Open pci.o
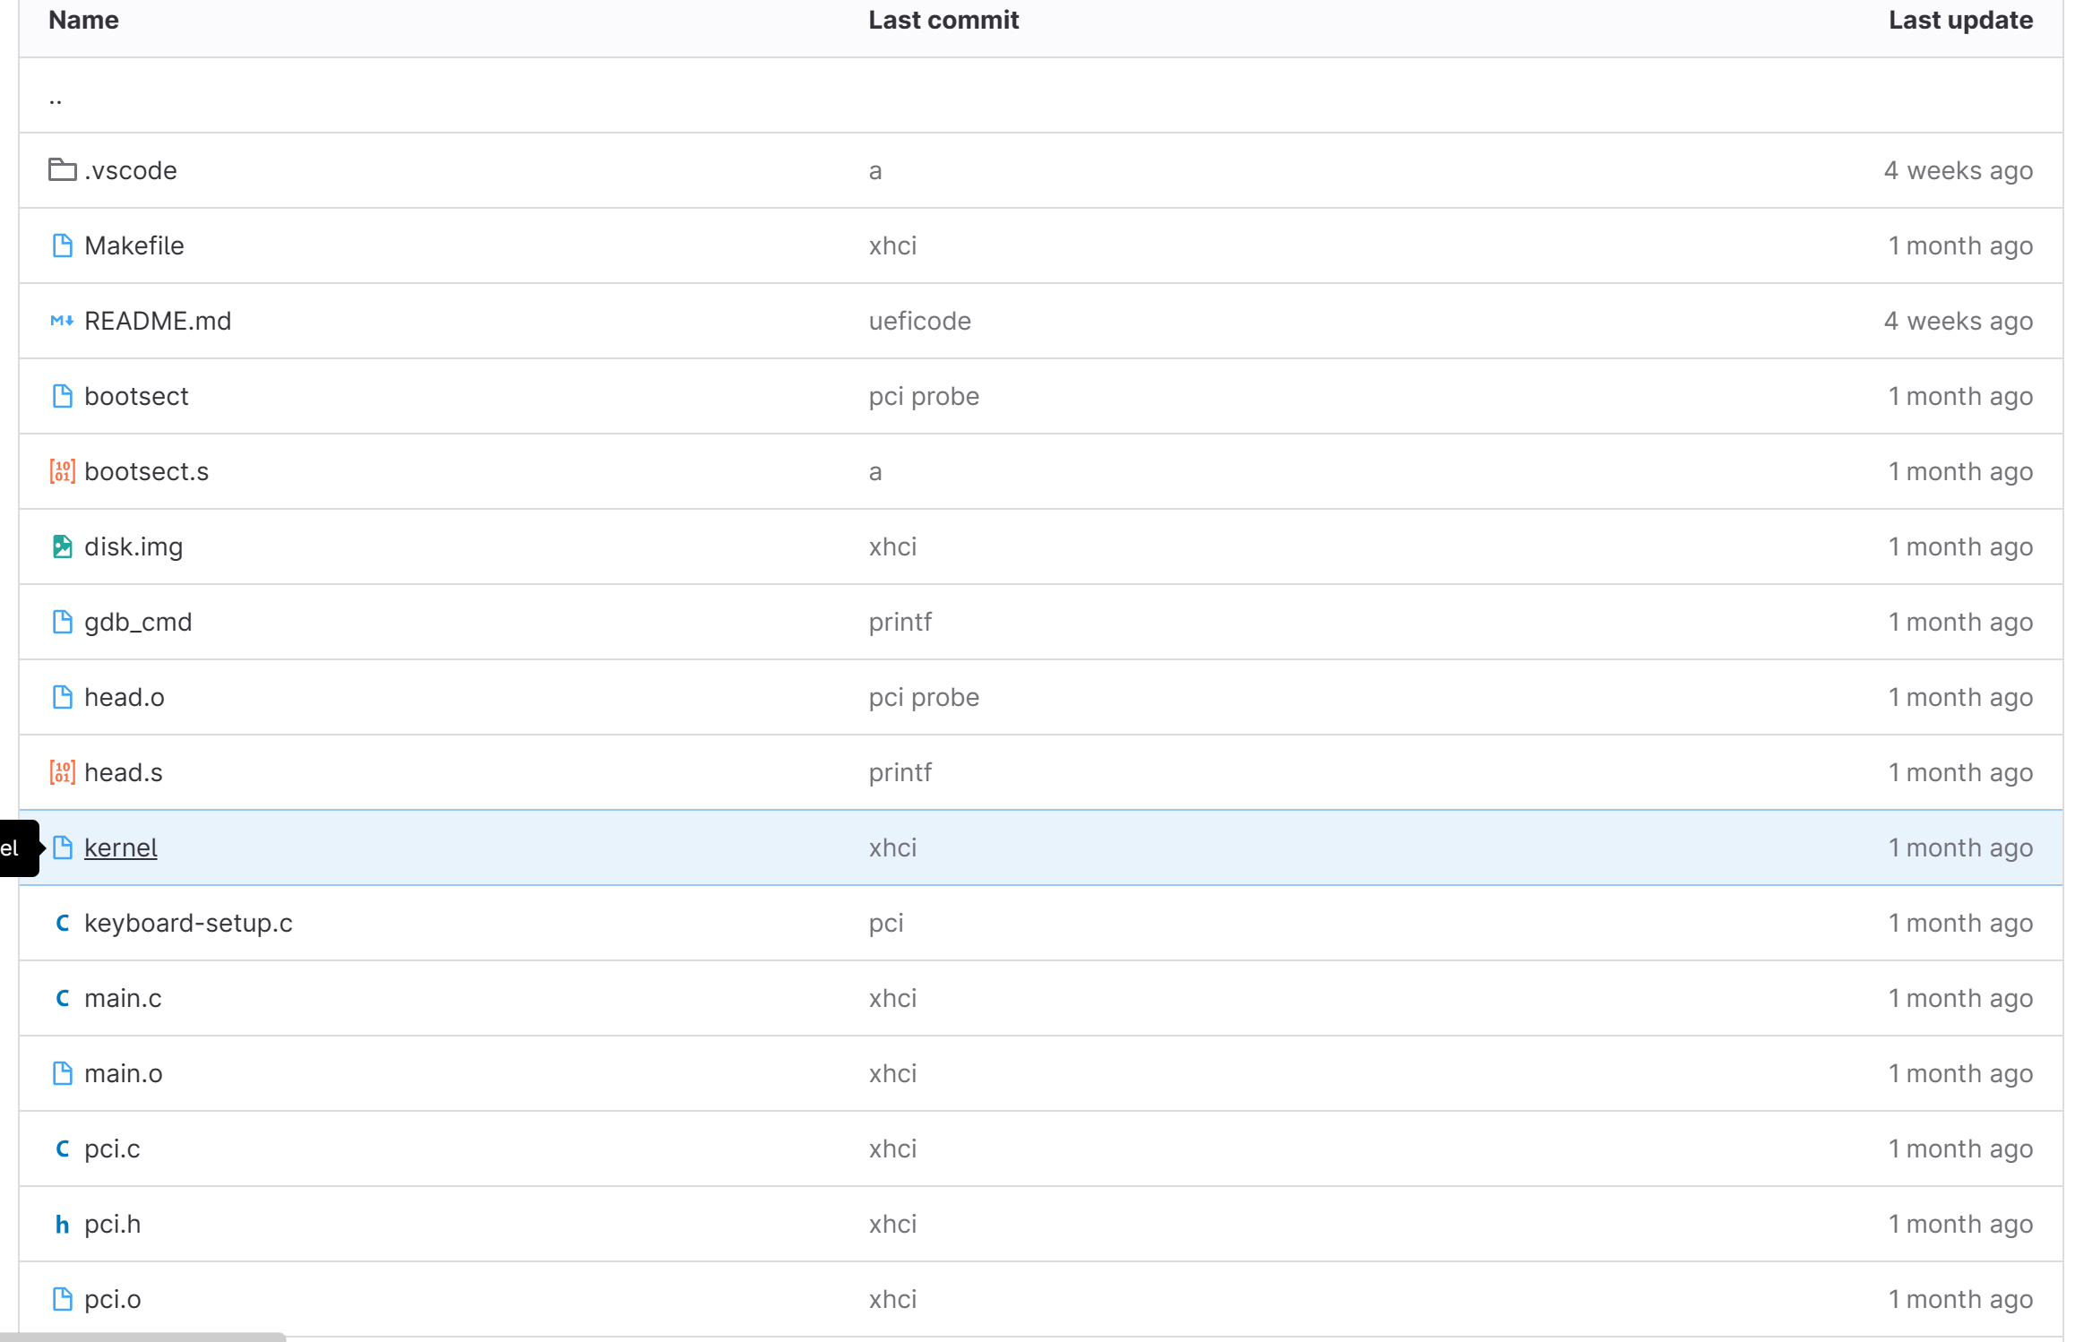 [x=113, y=1299]
